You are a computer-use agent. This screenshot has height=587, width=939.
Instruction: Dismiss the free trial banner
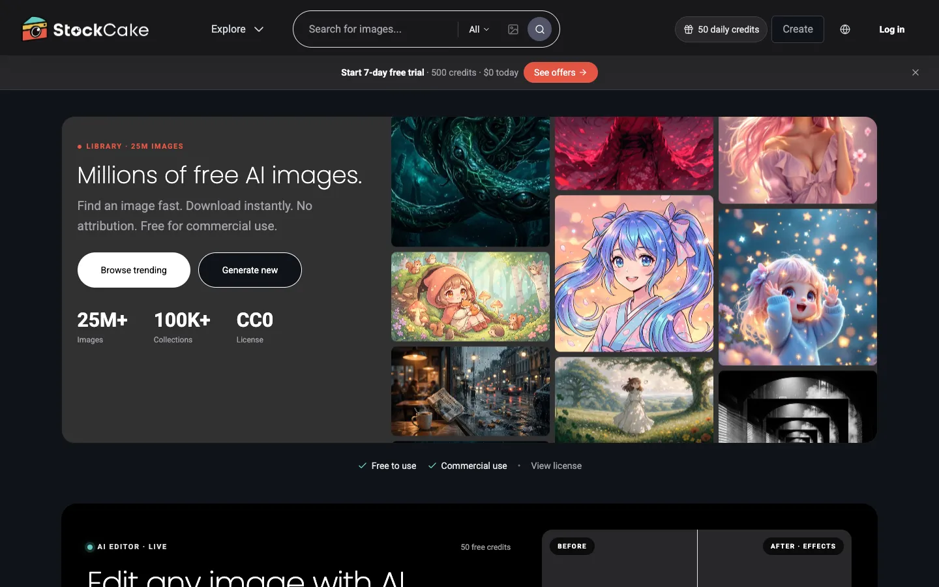(916, 72)
